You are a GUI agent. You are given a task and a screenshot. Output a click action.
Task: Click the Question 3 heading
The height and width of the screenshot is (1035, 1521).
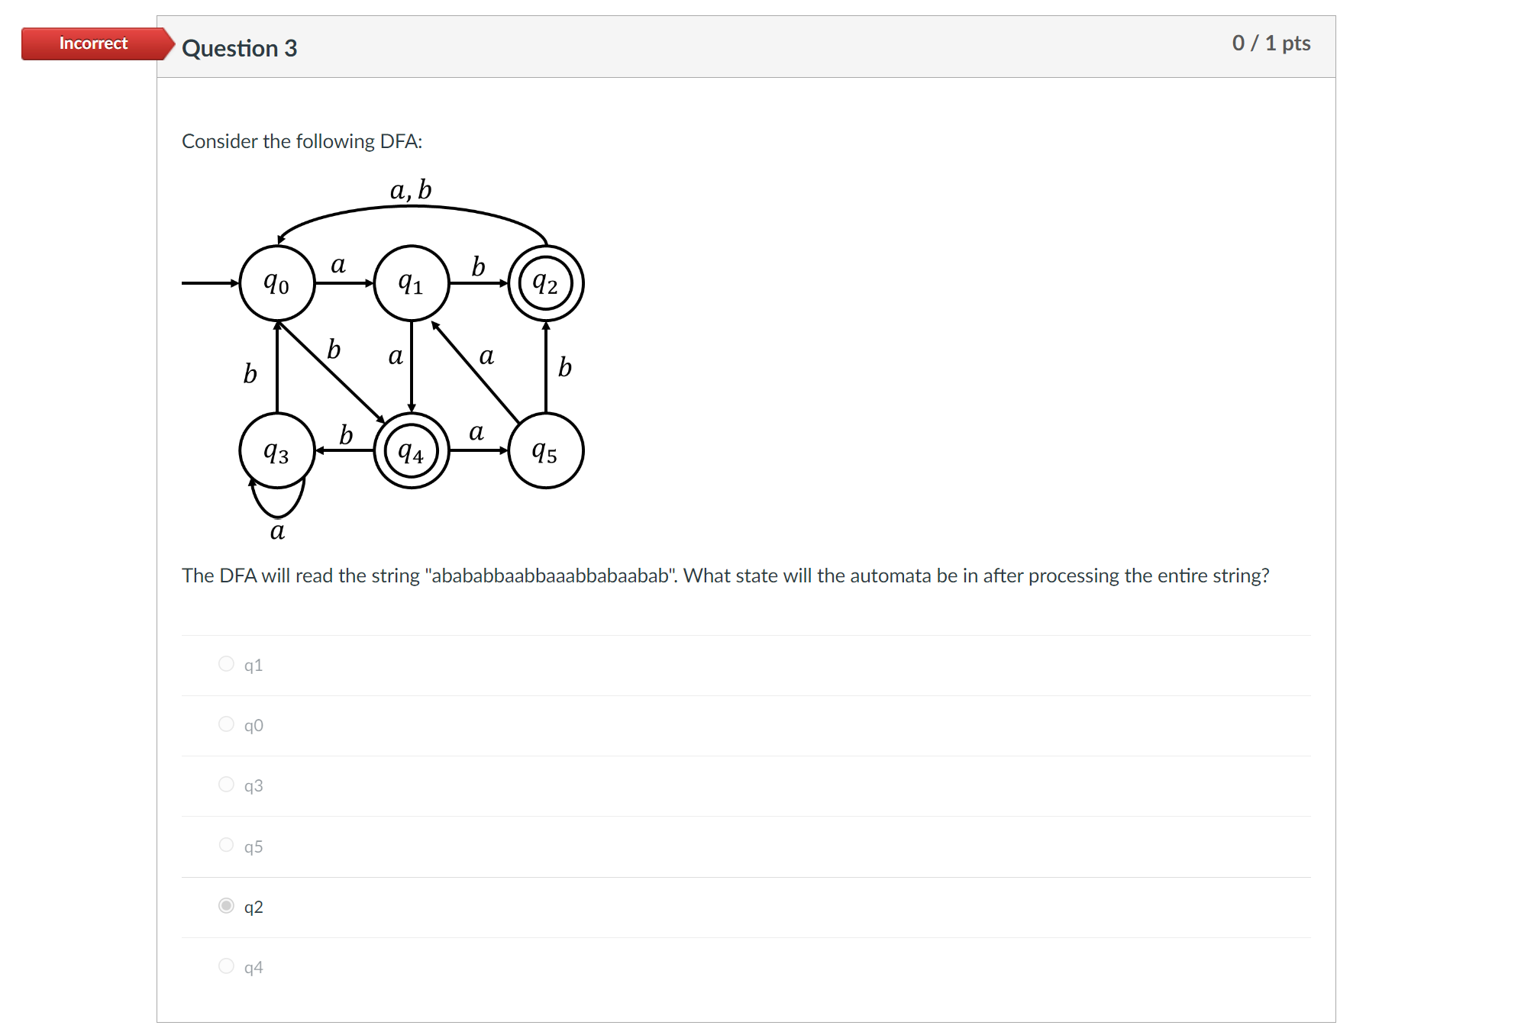click(x=241, y=48)
